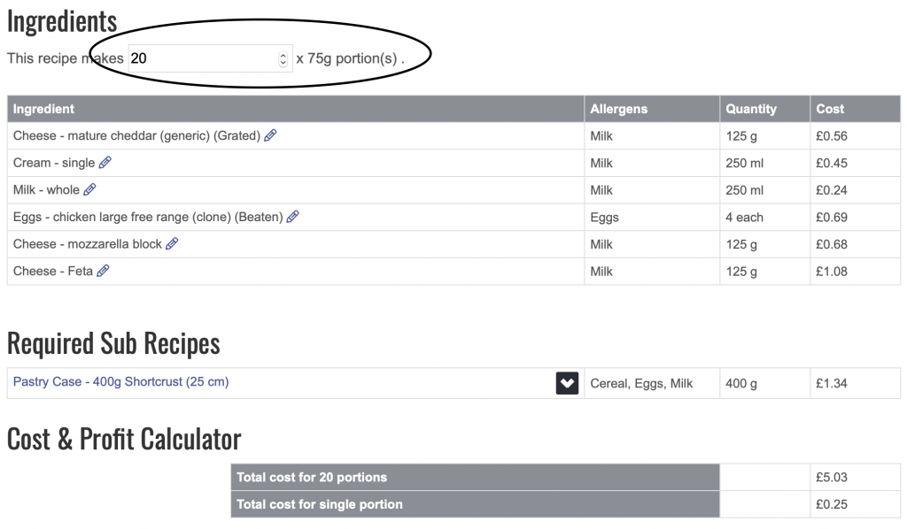907x529 pixels.
Task: Increase portions with the stepper arrow
Action: pos(283,55)
